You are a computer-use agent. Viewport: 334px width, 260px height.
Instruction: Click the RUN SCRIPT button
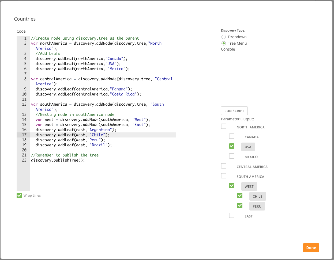coord(234,110)
